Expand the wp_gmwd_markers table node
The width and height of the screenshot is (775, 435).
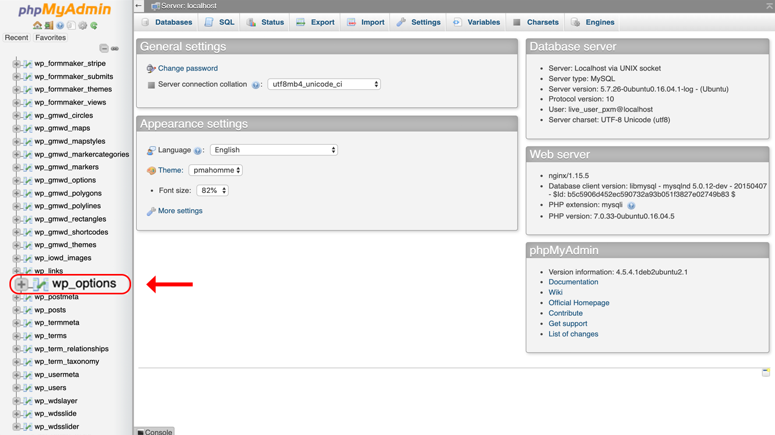17,167
